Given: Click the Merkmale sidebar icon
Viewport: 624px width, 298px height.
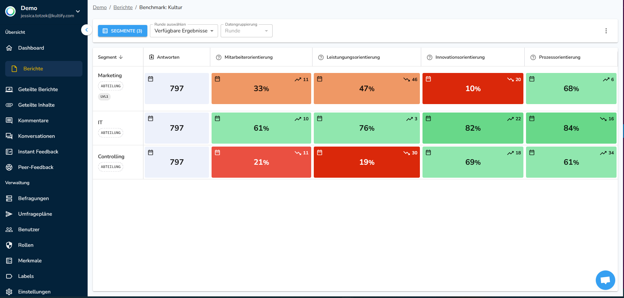Looking at the screenshot, I should pos(9,261).
